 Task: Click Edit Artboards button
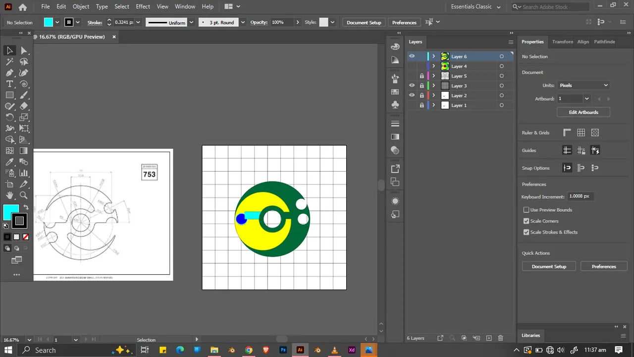pyautogui.click(x=583, y=112)
